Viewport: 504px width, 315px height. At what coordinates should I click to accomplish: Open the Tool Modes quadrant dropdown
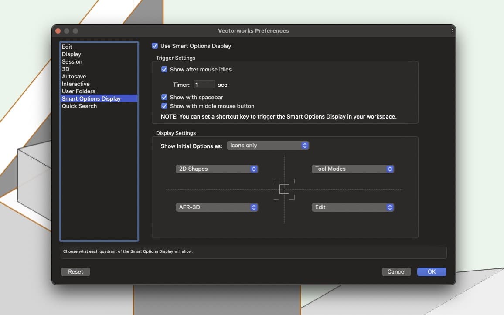click(353, 169)
